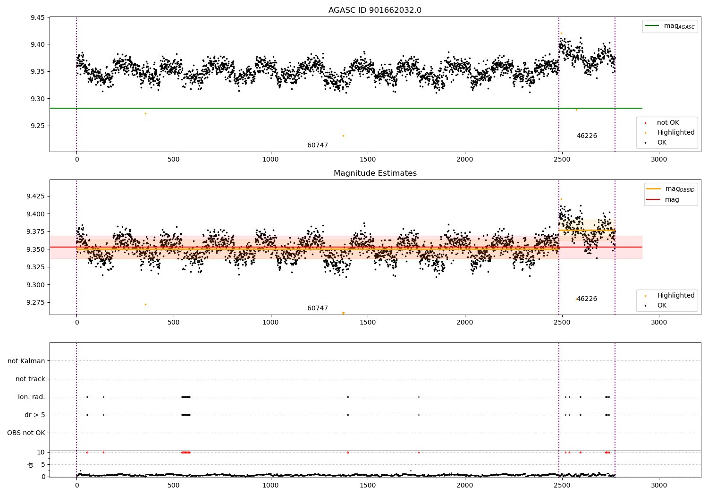The height and width of the screenshot is (496, 708).
Task: Click the 'dr > 5' y-axis label
Action: [35, 415]
